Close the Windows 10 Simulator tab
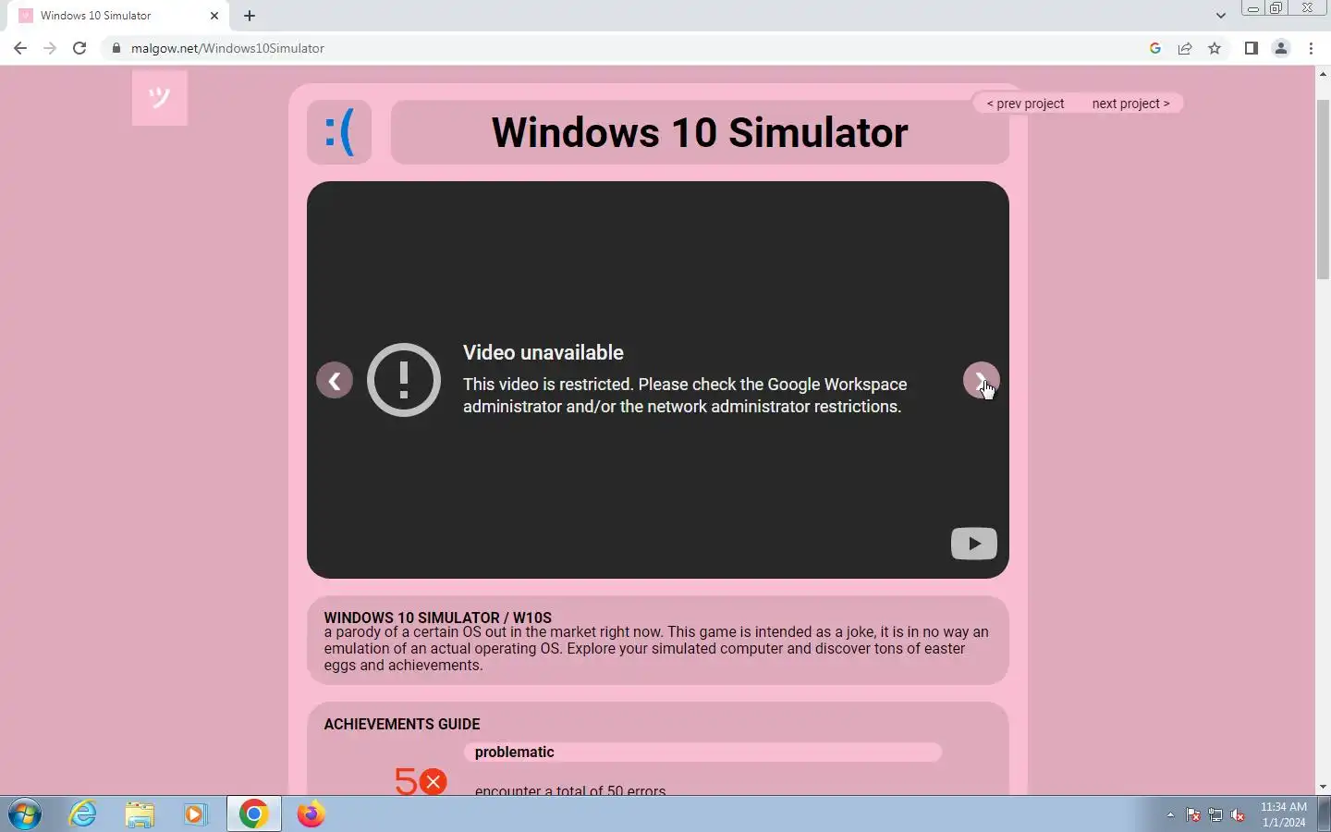Image resolution: width=1331 pixels, height=832 pixels. (214, 16)
